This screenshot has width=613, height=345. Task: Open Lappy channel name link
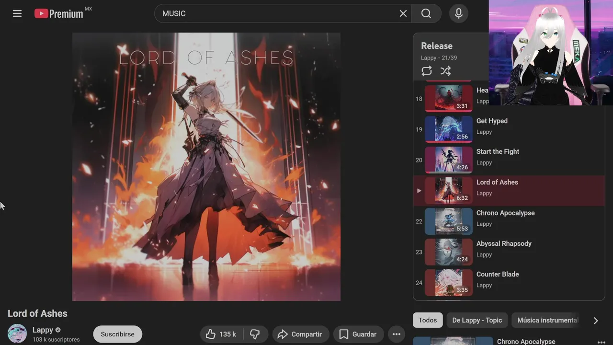click(43, 330)
